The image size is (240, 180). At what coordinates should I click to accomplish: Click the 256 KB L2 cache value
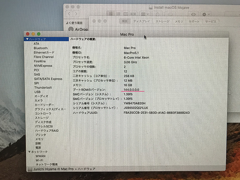point(129,76)
